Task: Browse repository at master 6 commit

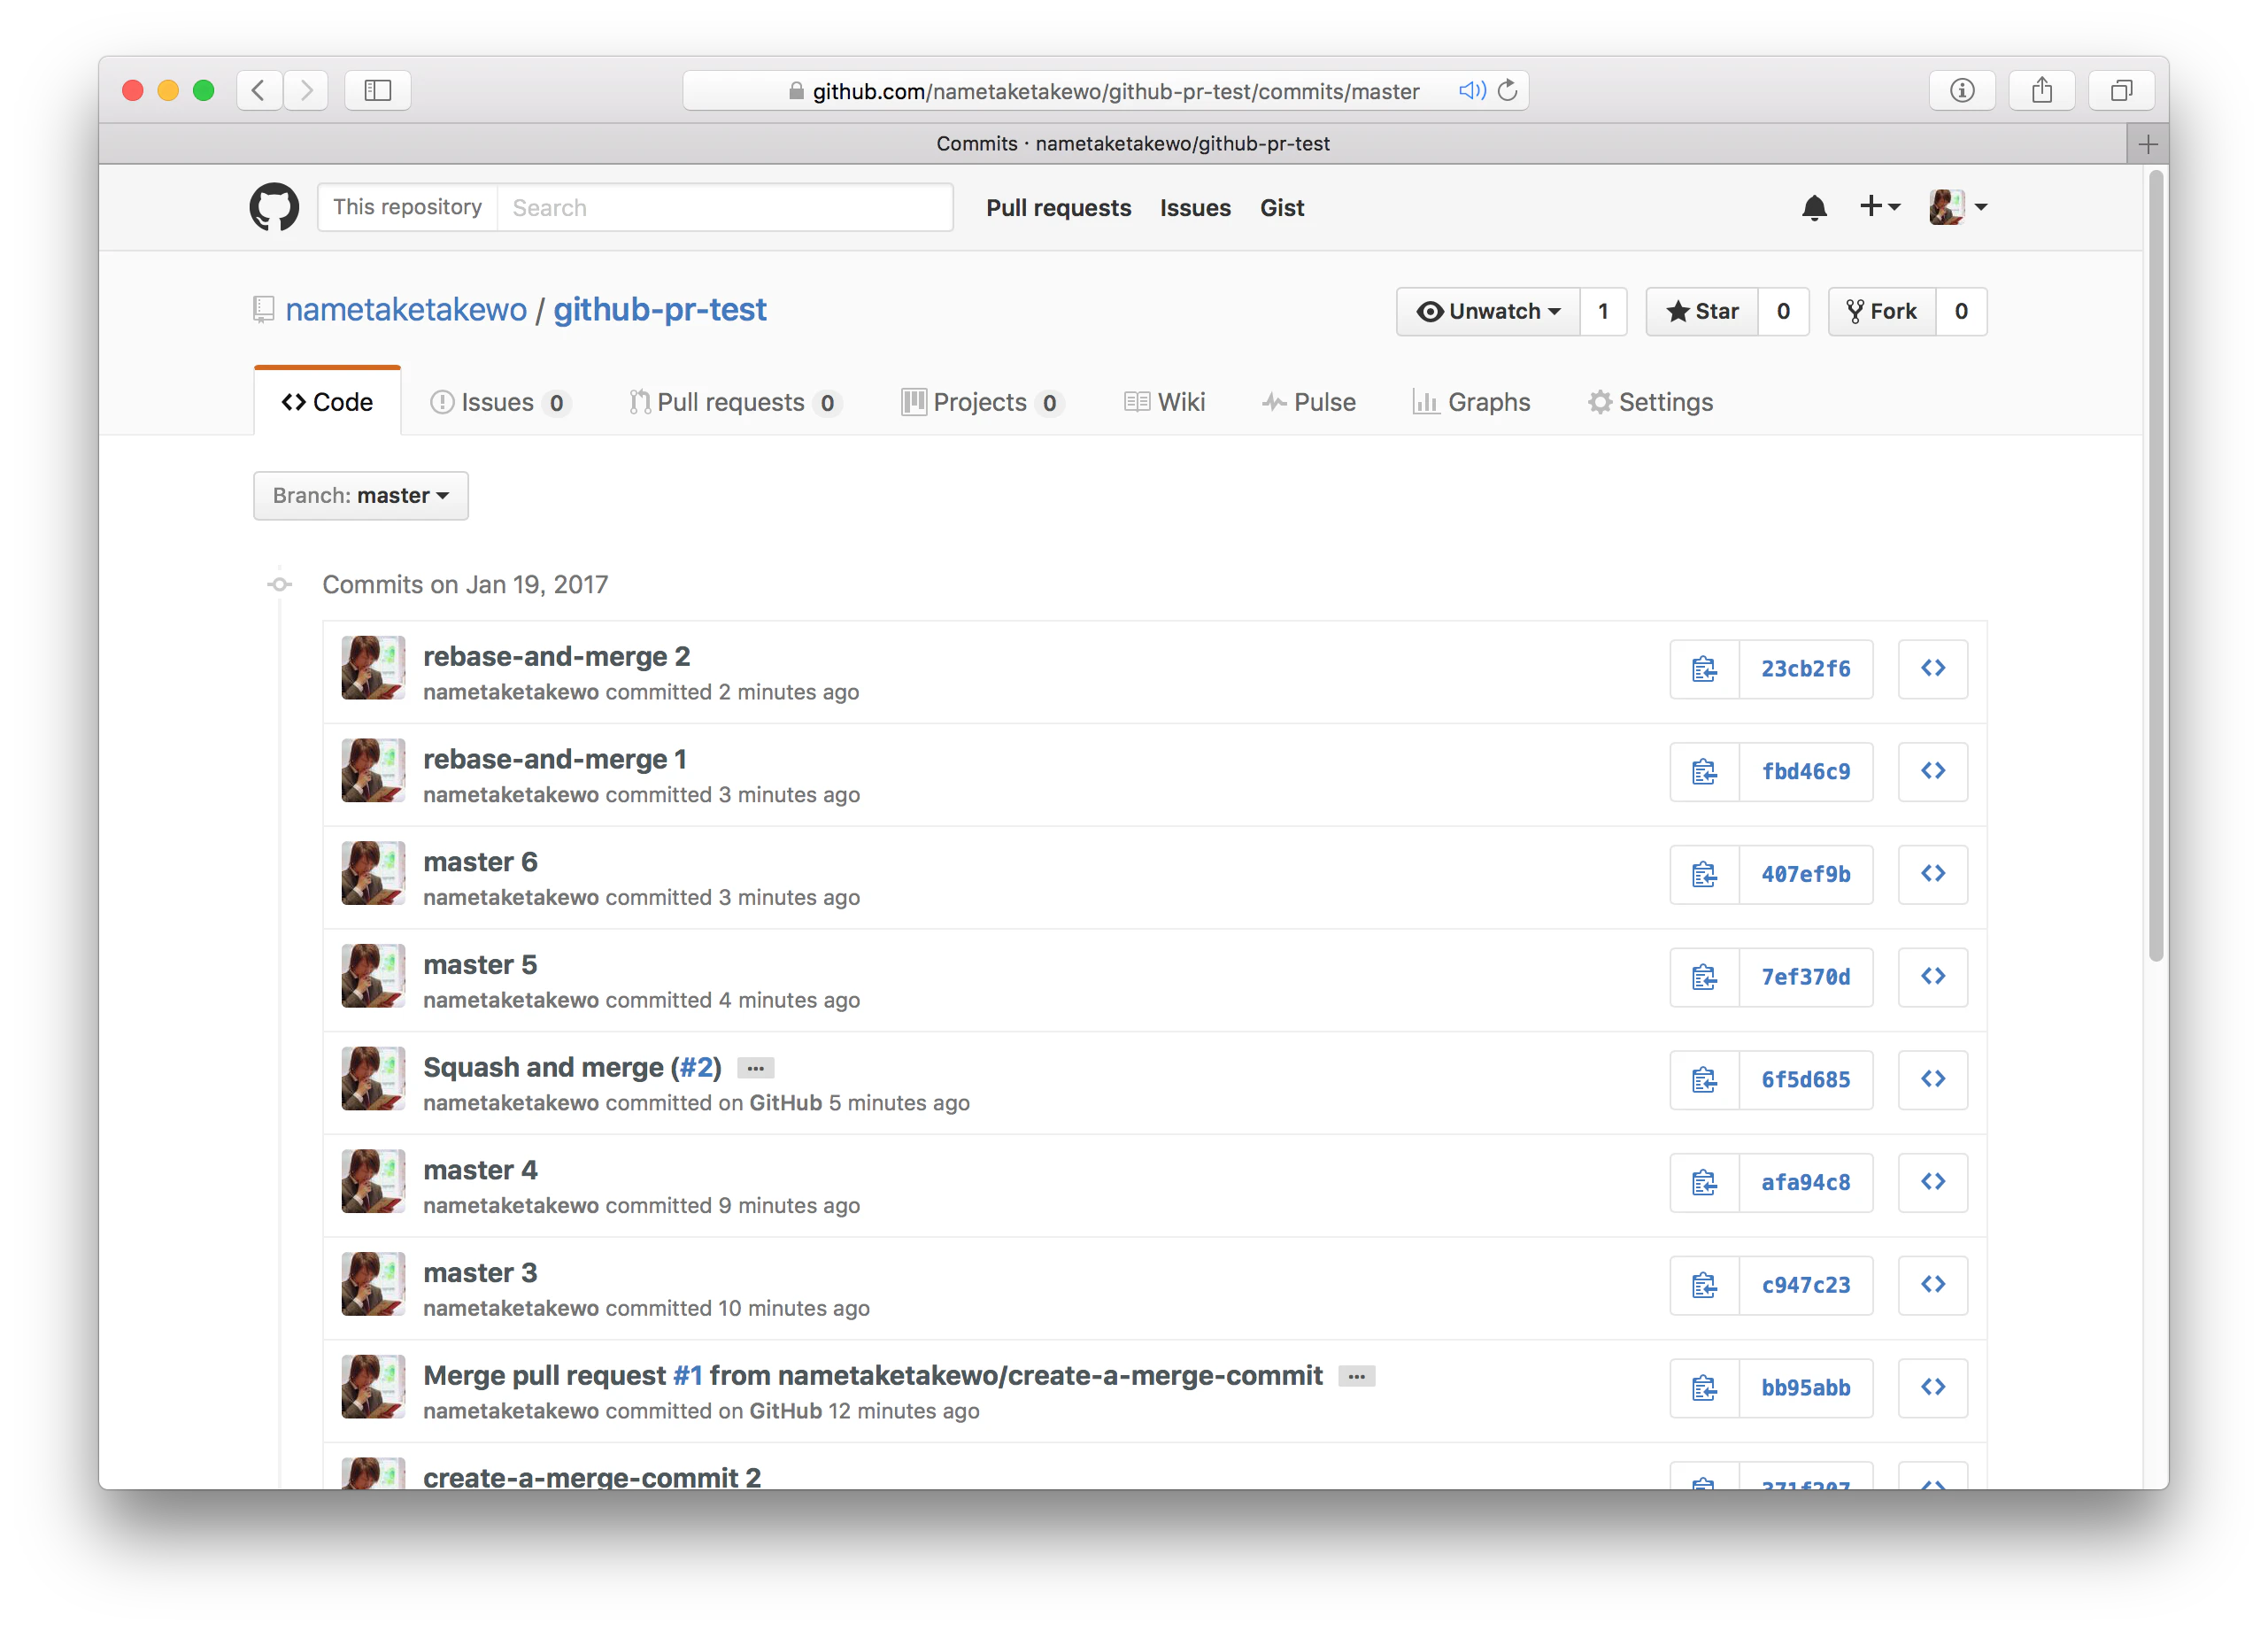Action: (x=1933, y=875)
